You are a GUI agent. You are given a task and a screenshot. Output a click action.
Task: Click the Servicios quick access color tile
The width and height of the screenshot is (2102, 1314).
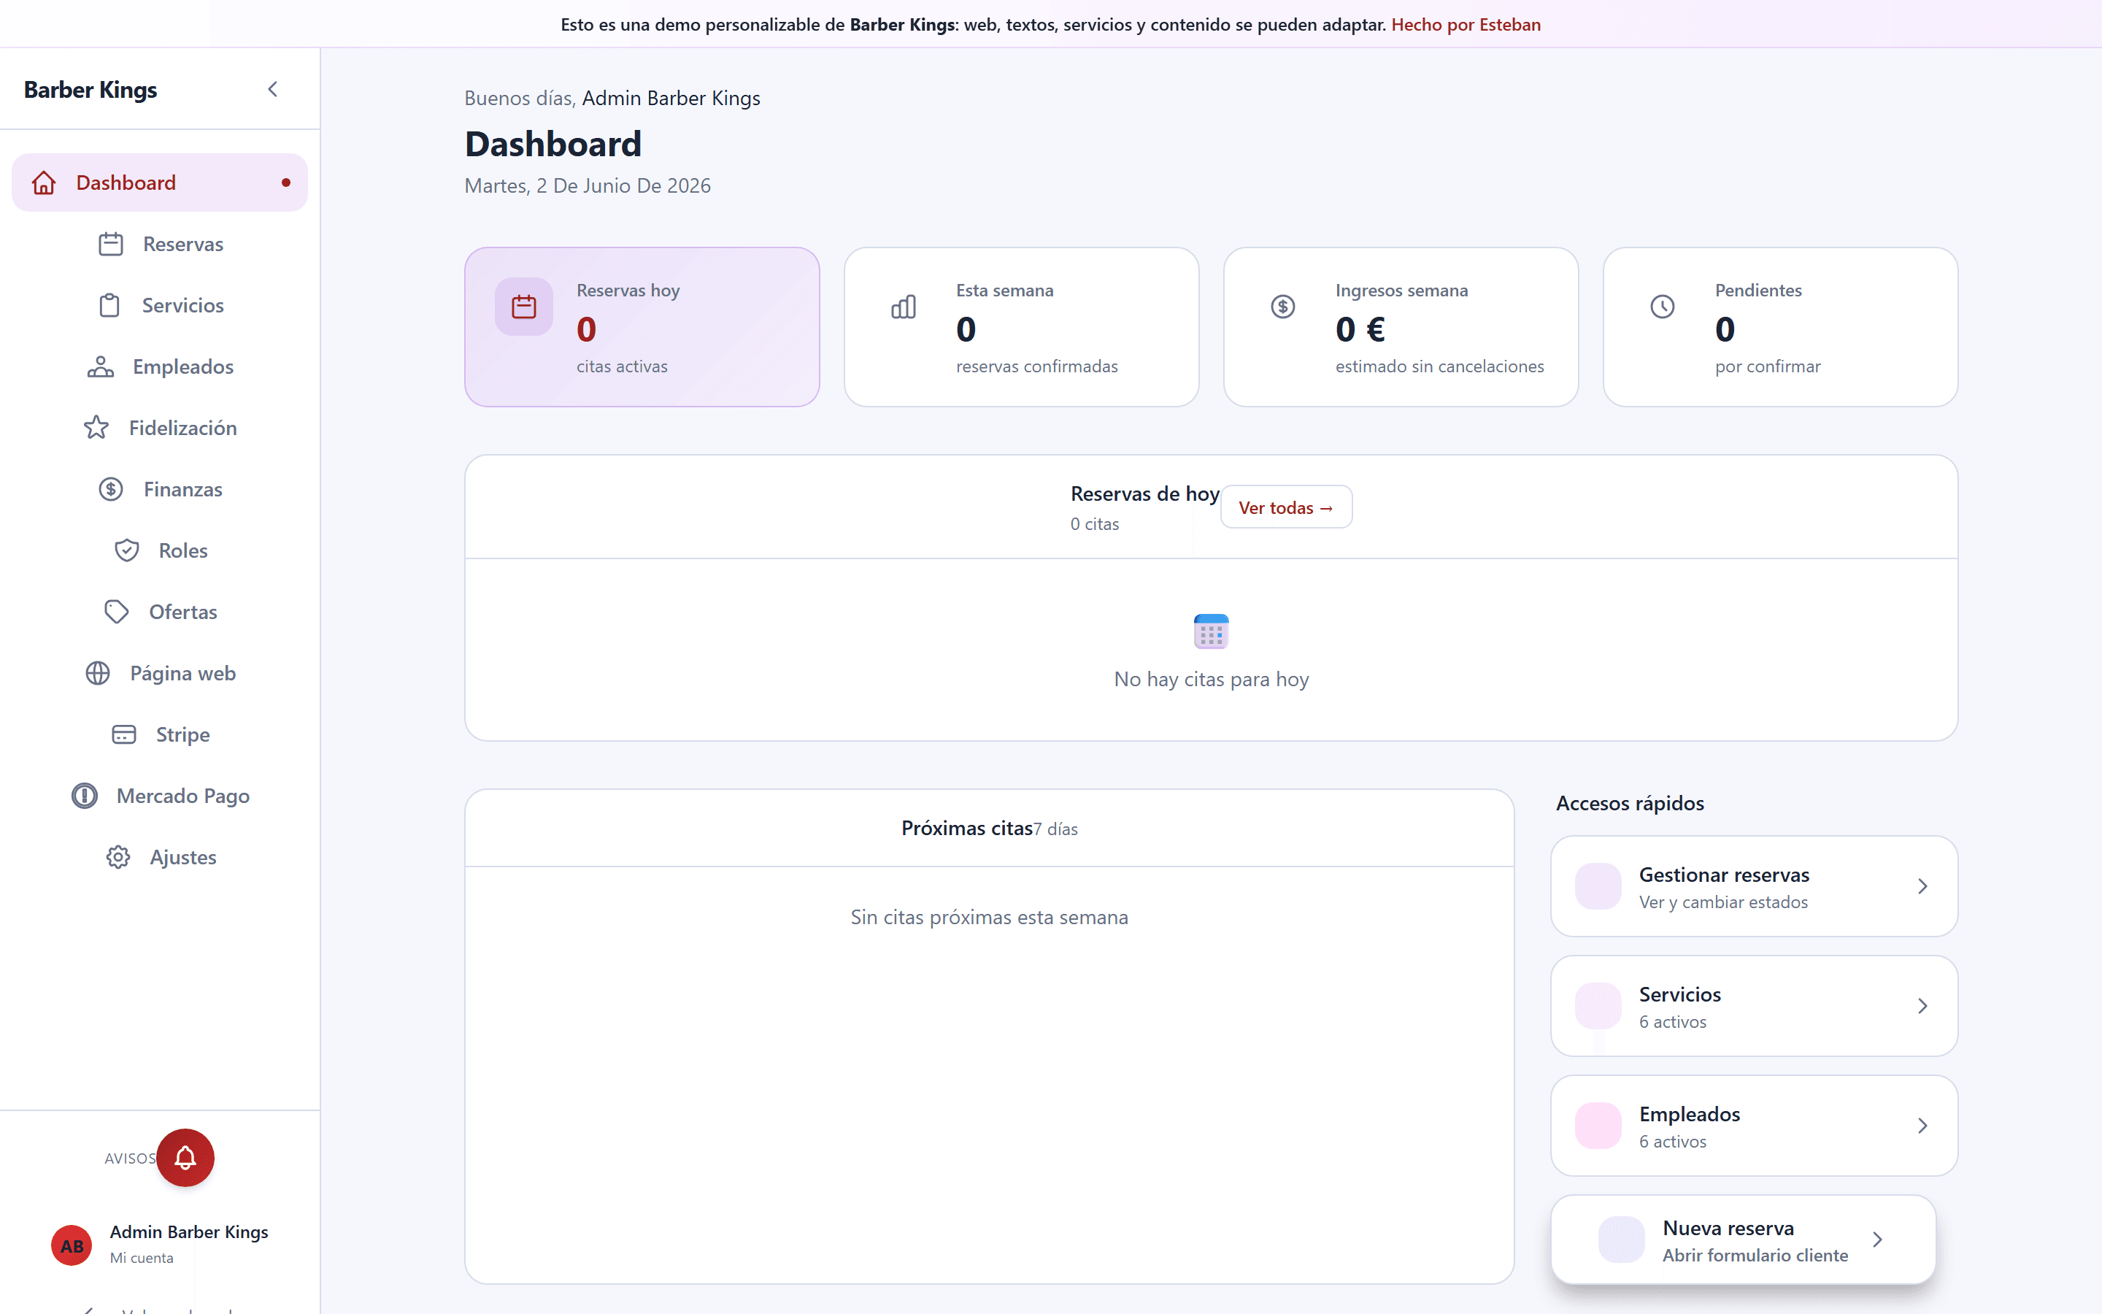point(1598,1007)
